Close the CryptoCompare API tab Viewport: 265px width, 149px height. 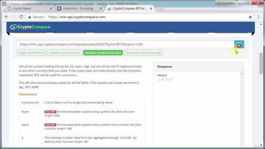pos(151,9)
